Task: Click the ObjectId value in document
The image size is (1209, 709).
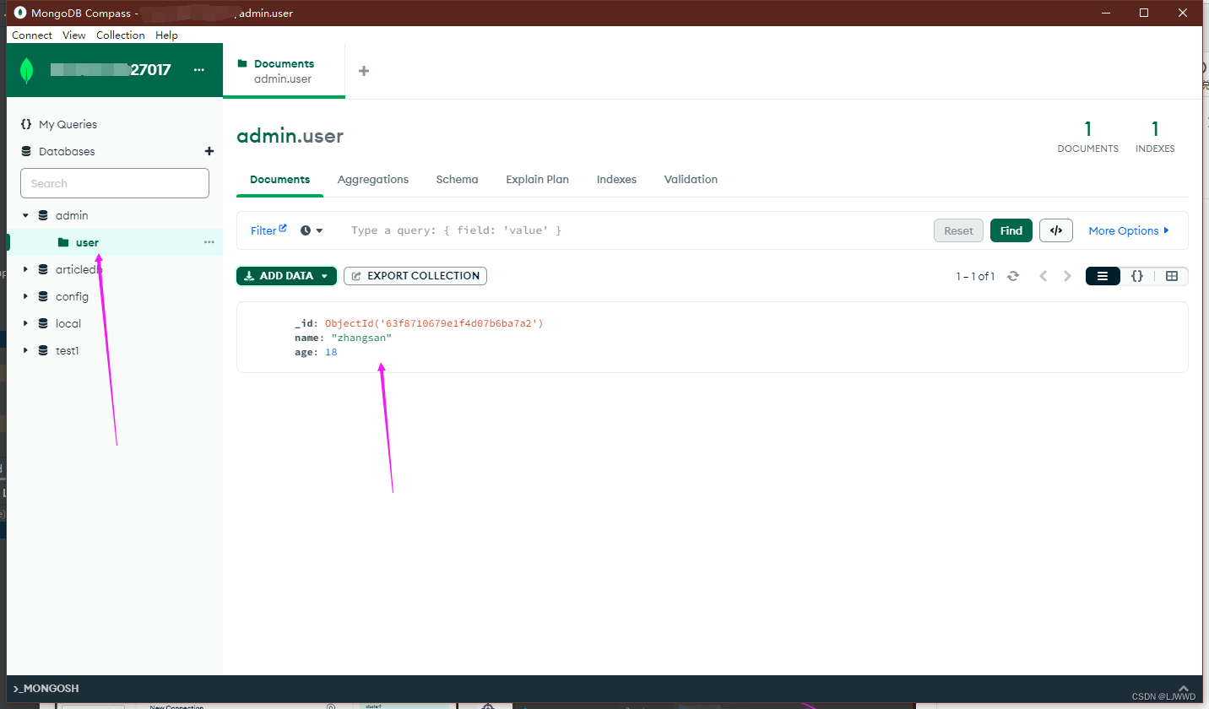Action: pyautogui.click(x=434, y=323)
